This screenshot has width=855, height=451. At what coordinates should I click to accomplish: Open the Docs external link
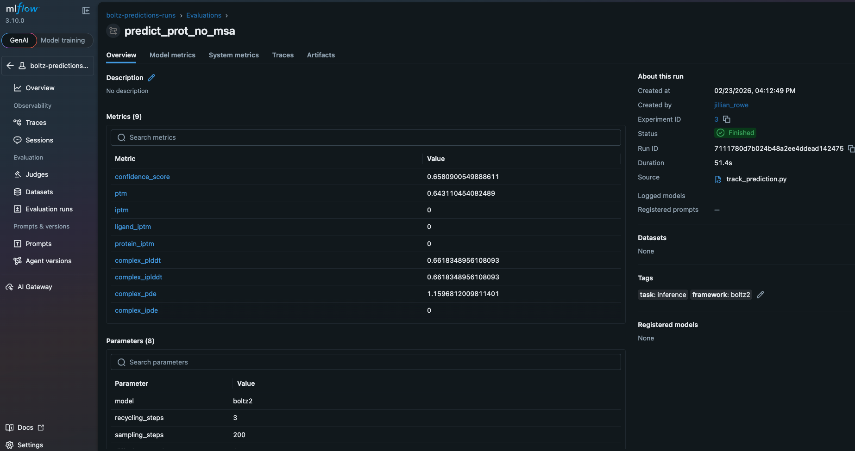click(x=25, y=427)
